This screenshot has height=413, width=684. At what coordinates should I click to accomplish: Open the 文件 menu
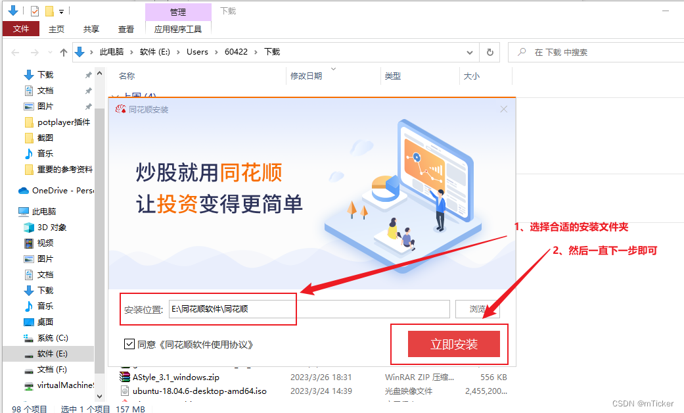pos(21,29)
